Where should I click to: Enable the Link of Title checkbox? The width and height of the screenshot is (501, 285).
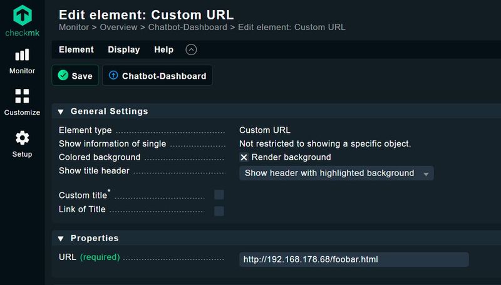point(219,211)
